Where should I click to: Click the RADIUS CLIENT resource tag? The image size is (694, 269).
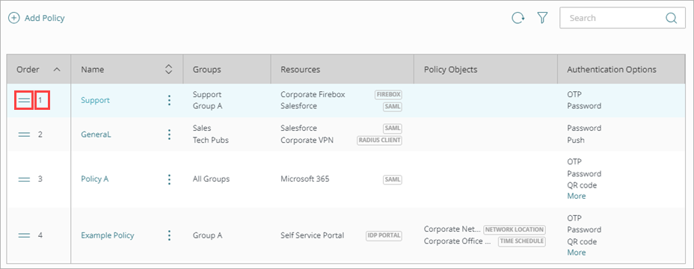(379, 140)
